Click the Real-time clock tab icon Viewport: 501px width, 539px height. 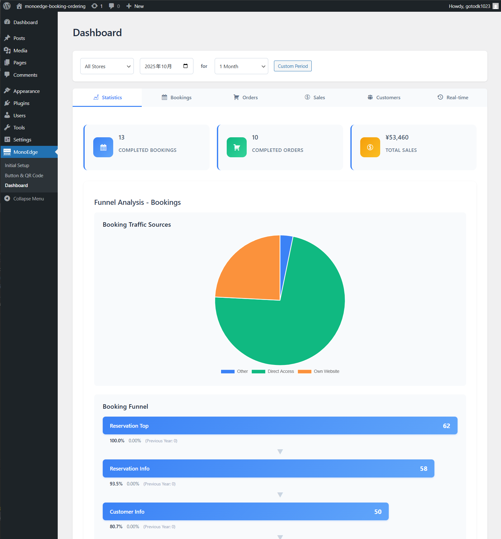440,97
